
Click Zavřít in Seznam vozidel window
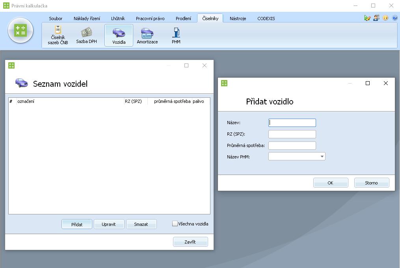tap(190, 242)
